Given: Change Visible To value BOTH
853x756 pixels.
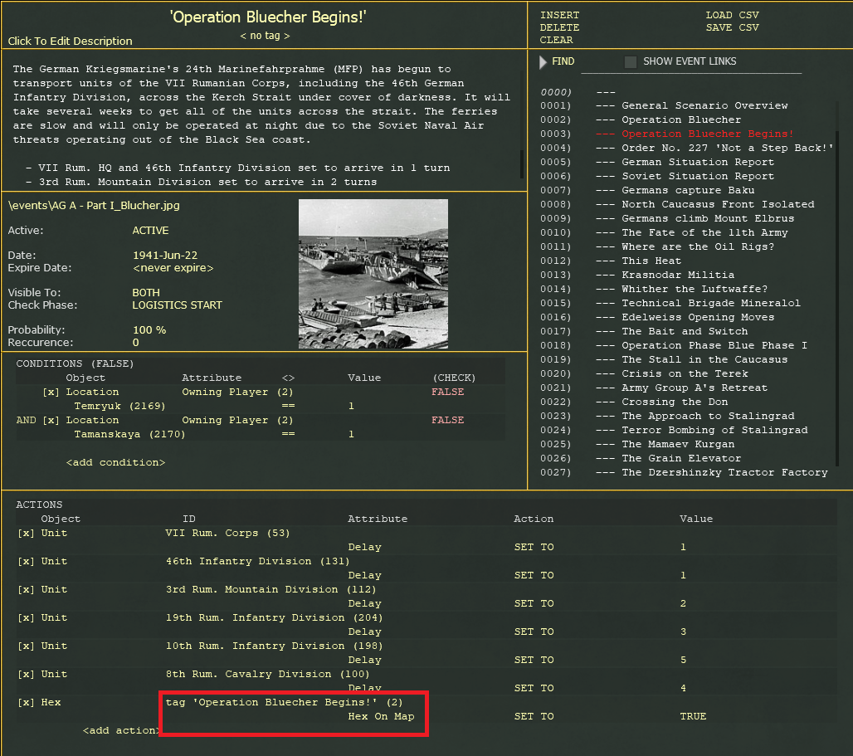Looking at the screenshot, I should [146, 293].
